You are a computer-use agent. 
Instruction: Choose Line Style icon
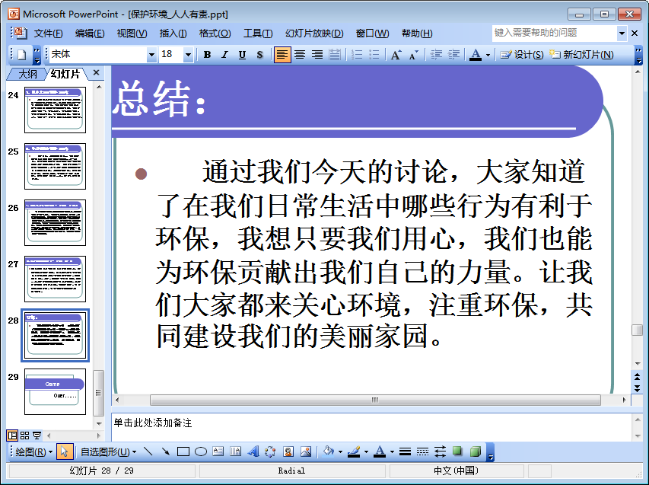click(x=406, y=451)
